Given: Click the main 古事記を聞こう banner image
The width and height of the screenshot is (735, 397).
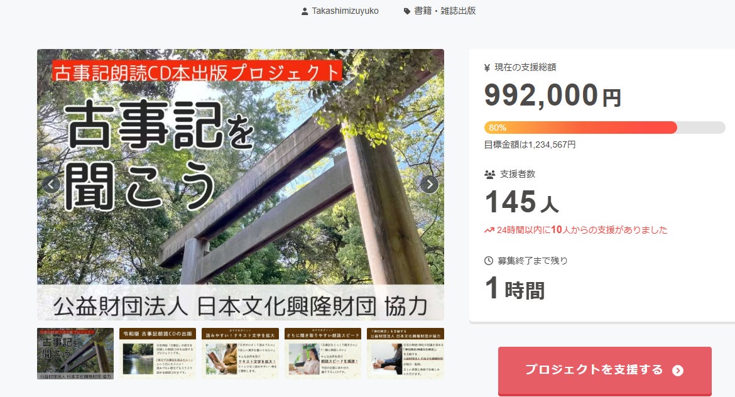Looking at the screenshot, I should pos(241,185).
